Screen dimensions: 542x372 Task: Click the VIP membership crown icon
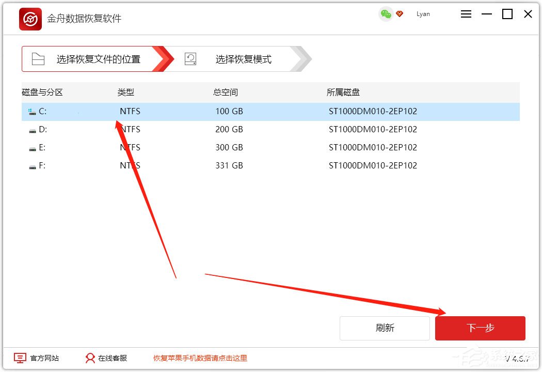coord(400,14)
